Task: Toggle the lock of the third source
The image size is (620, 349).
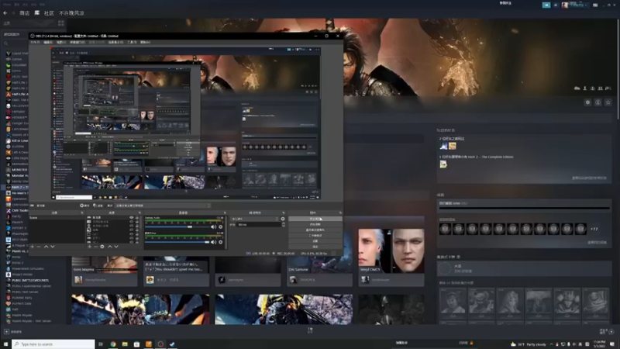Action: tap(137, 226)
